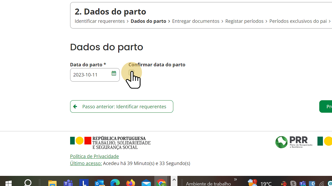
Task: Open the Windows Start menu
Action: pos(9,183)
